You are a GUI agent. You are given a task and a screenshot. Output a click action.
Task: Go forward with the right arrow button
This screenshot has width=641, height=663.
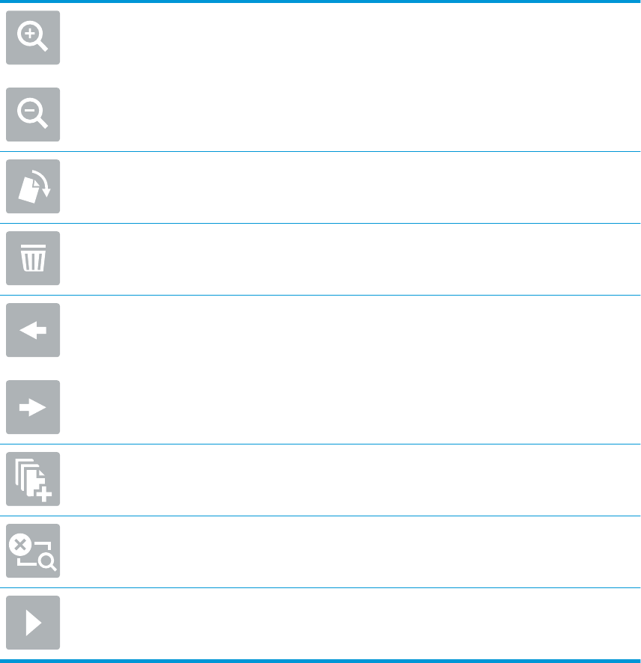33,407
